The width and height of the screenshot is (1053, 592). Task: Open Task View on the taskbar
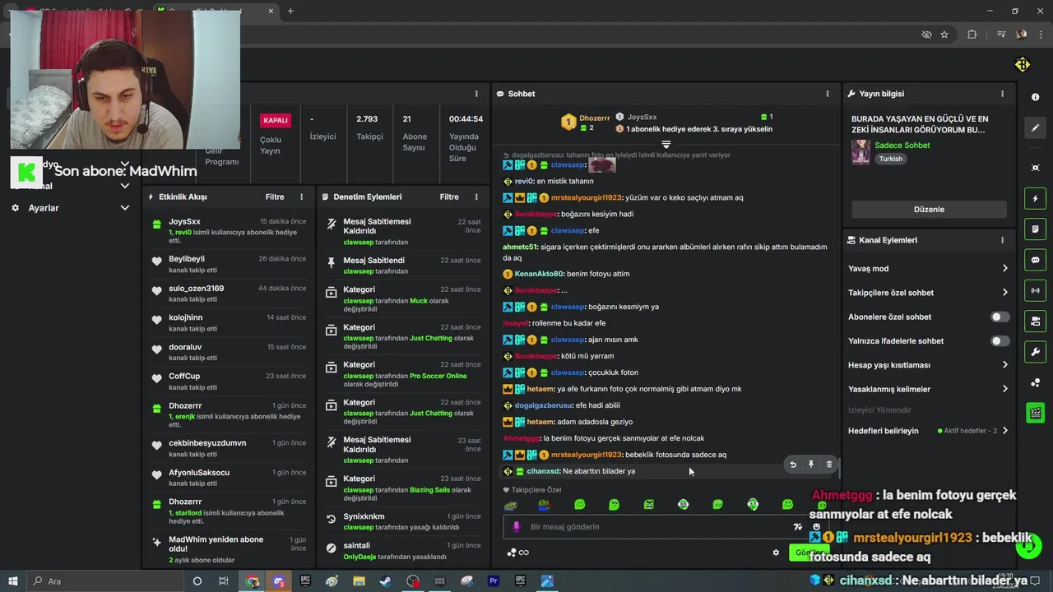coord(223,581)
